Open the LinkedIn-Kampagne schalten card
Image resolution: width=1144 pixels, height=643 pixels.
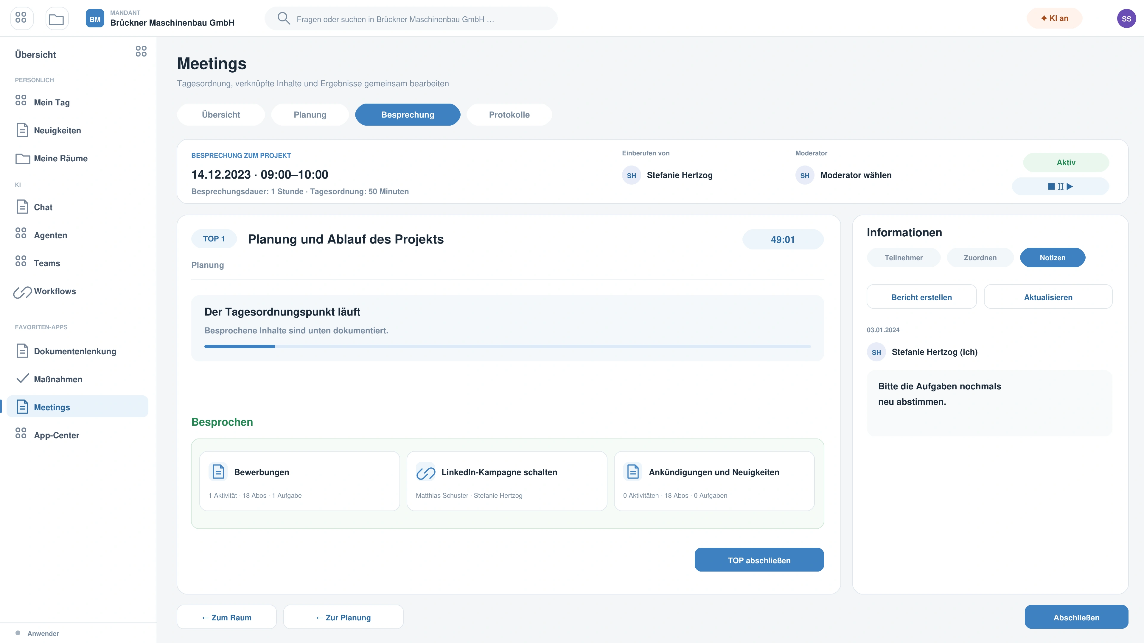(507, 481)
